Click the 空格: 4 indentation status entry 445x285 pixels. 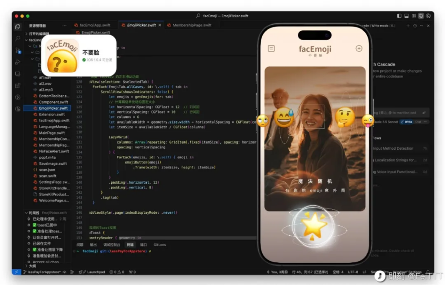pos(338,272)
